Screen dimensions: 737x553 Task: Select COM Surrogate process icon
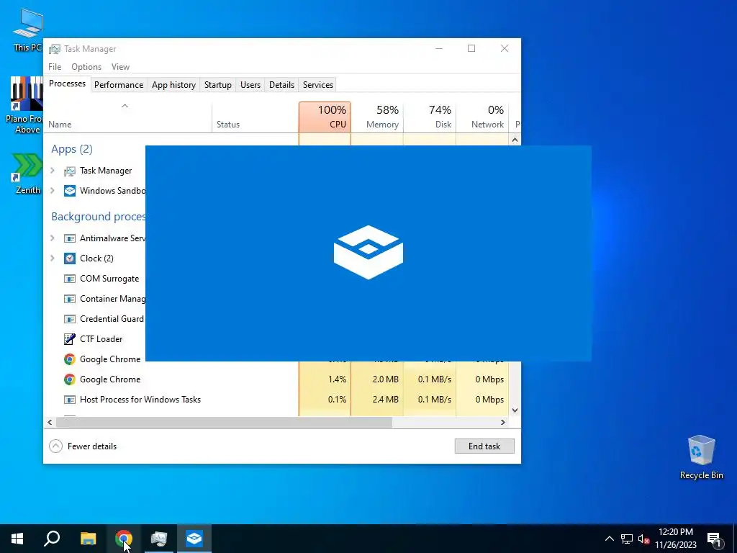[x=70, y=279]
